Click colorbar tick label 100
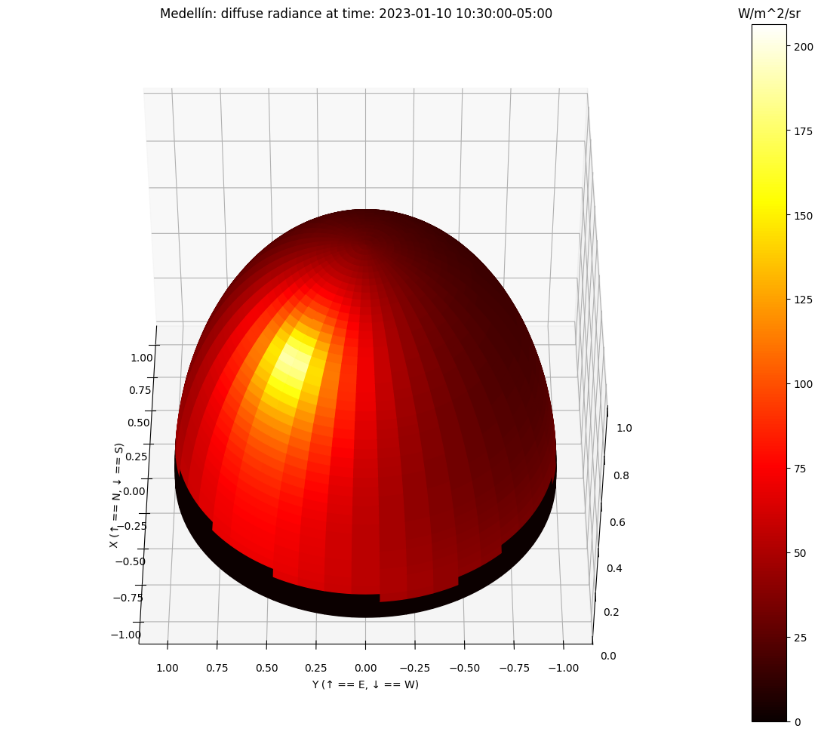This screenshot has height=735, width=821. pyautogui.click(x=803, y=384)
